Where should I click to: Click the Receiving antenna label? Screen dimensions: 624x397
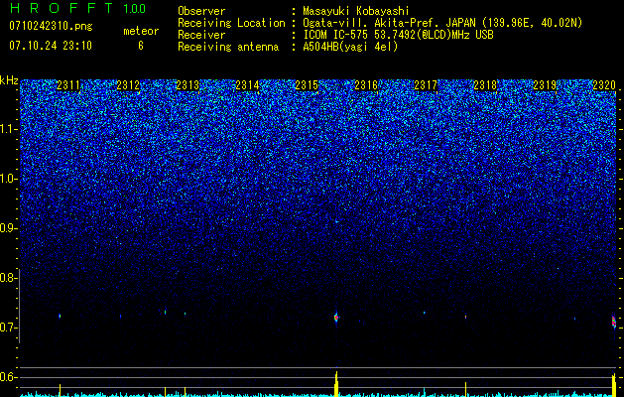coord(228,47)
